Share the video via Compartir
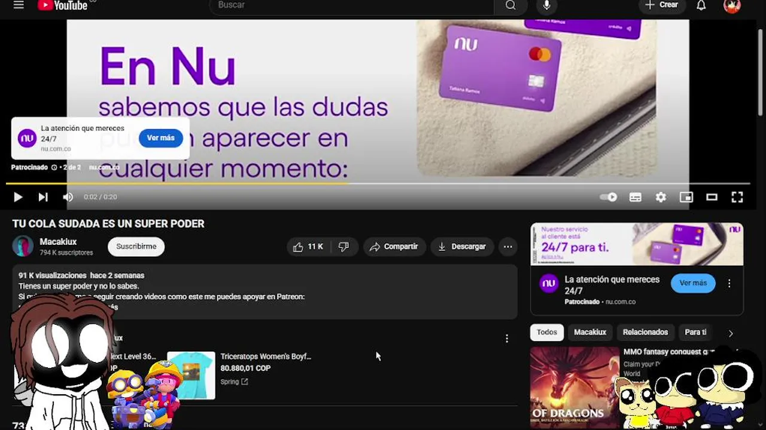Image resolution: width=766 pixels, height=430 pixels. [x=394, y=247]
